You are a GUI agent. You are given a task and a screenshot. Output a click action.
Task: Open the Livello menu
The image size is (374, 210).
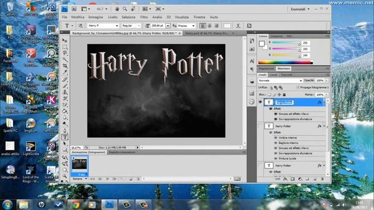click(x=113, y=17)
